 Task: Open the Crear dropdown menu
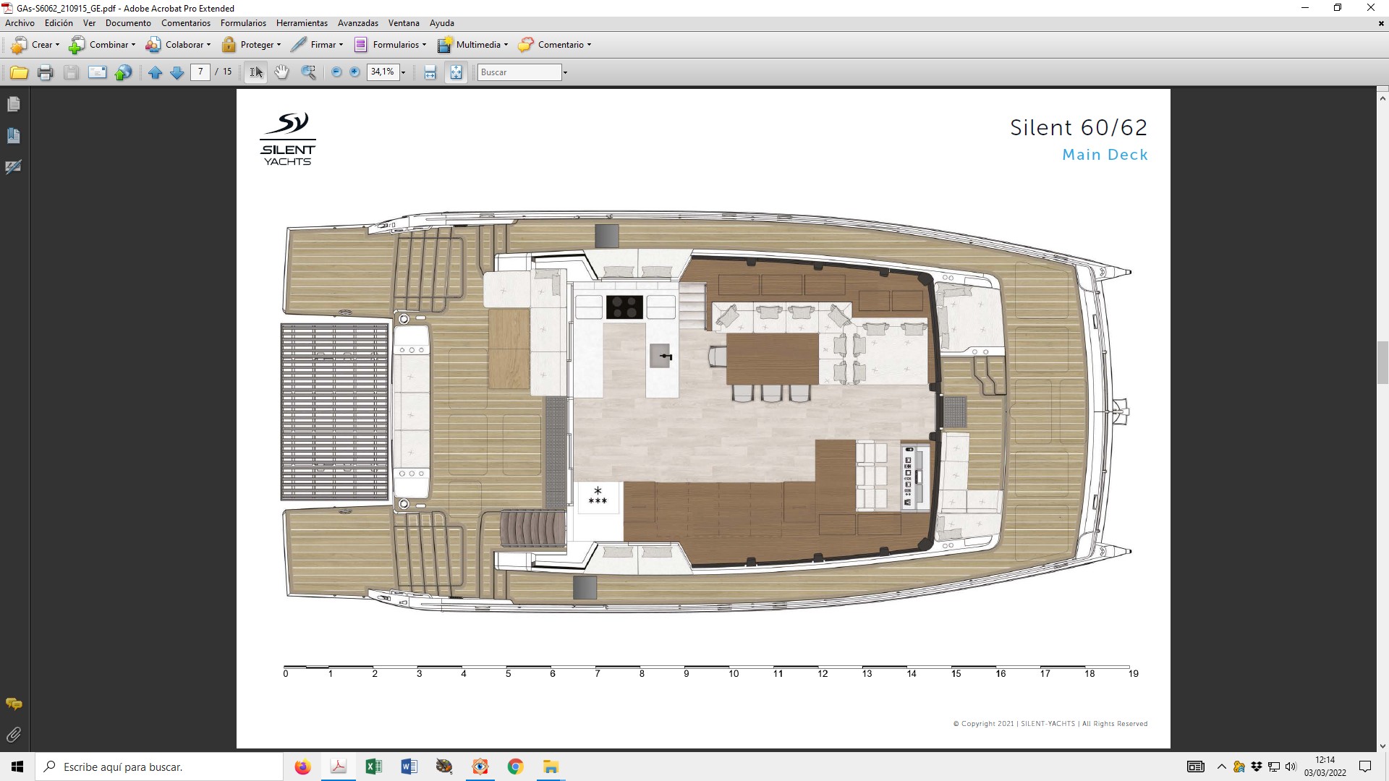(35, 45)
